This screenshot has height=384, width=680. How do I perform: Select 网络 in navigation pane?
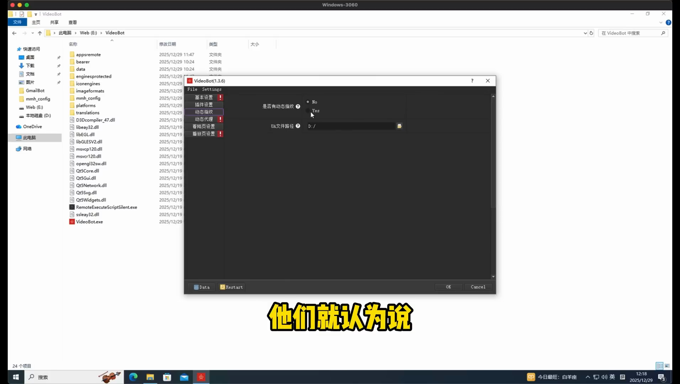pyautogui.click(x=27, y=149)
